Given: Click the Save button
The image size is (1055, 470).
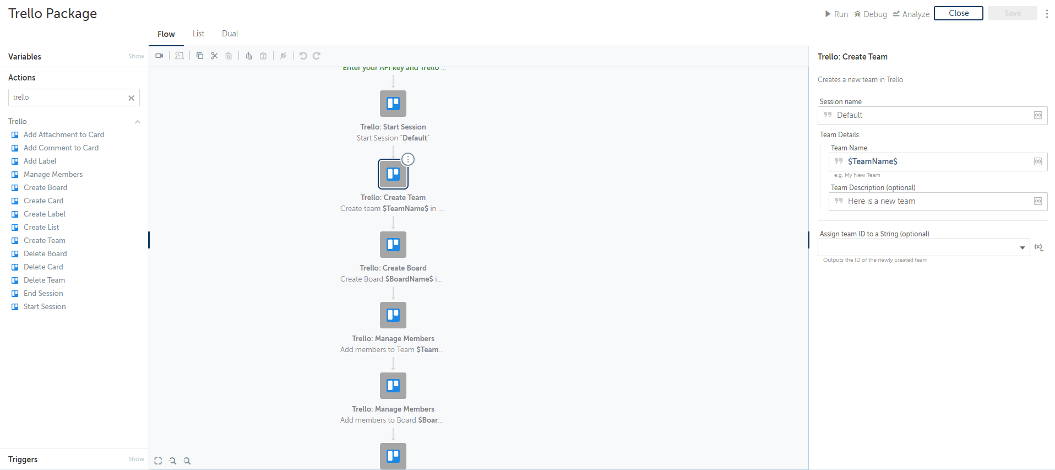Looking at the screenshot, I should click(1013, 13).
